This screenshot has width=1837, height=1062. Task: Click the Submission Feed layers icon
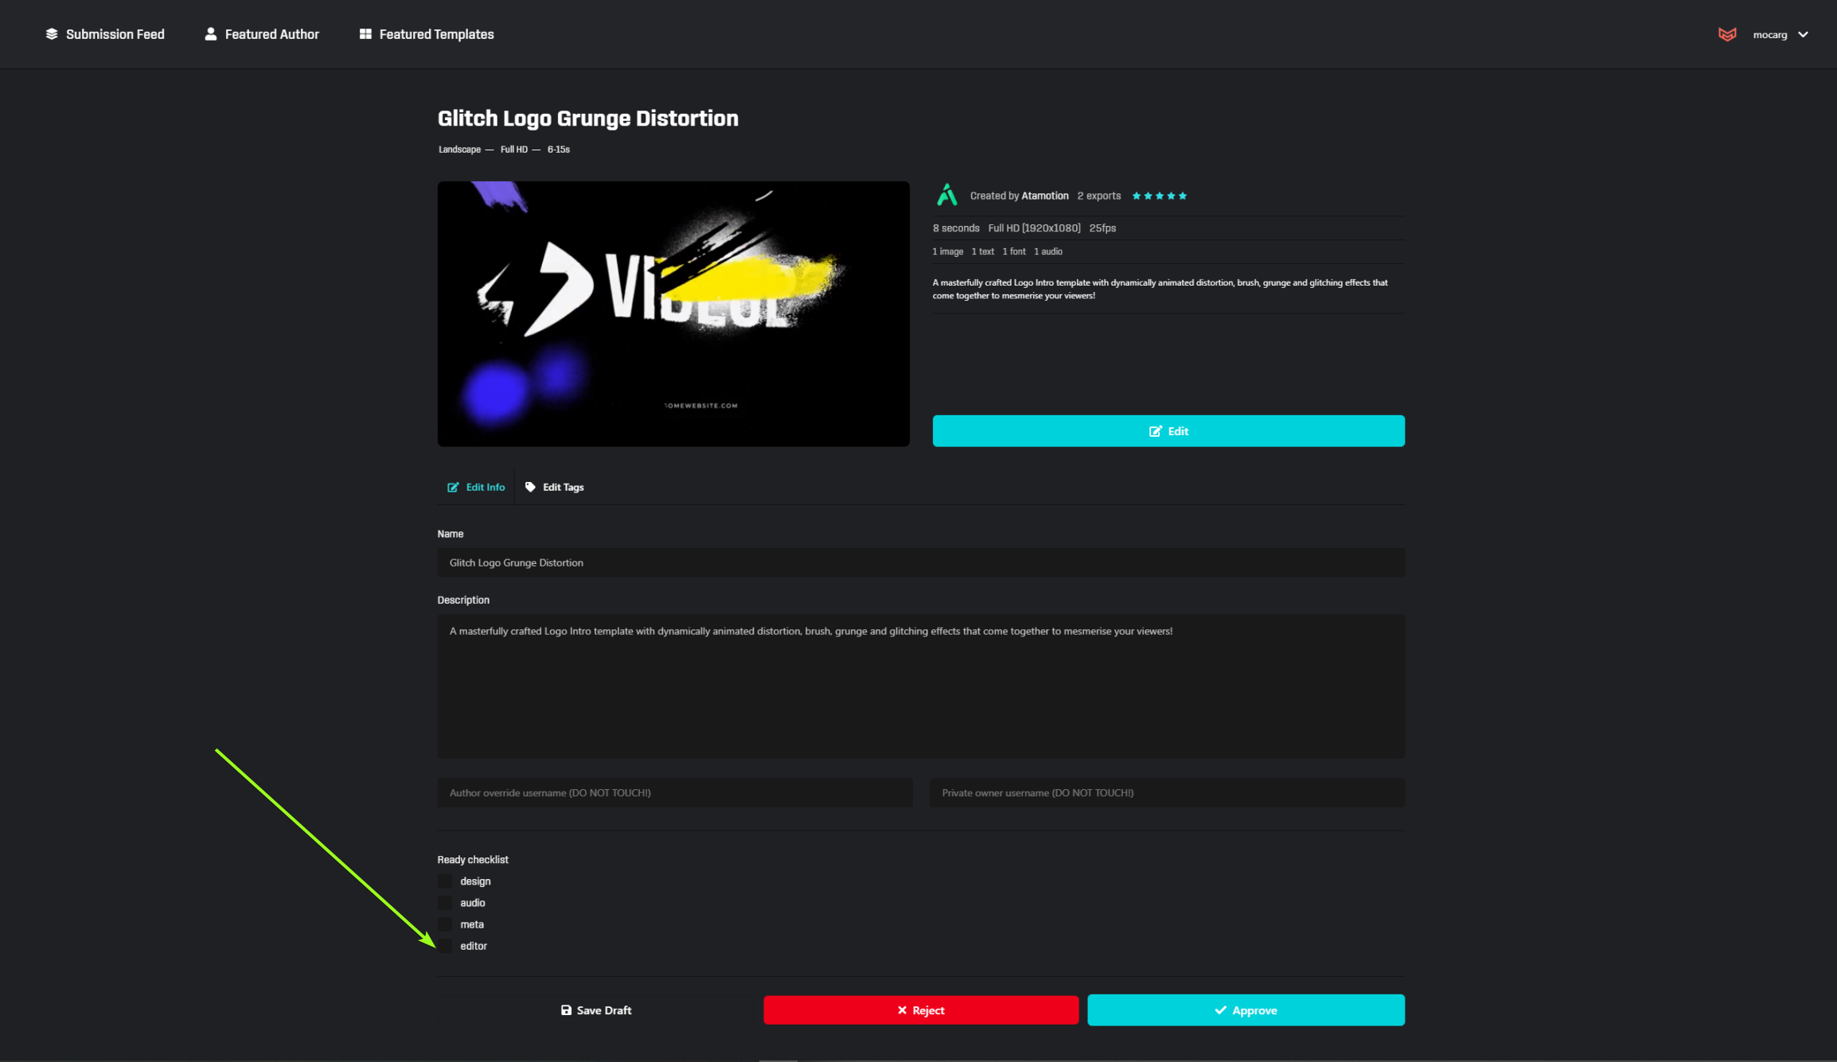[x=52, y=34]
